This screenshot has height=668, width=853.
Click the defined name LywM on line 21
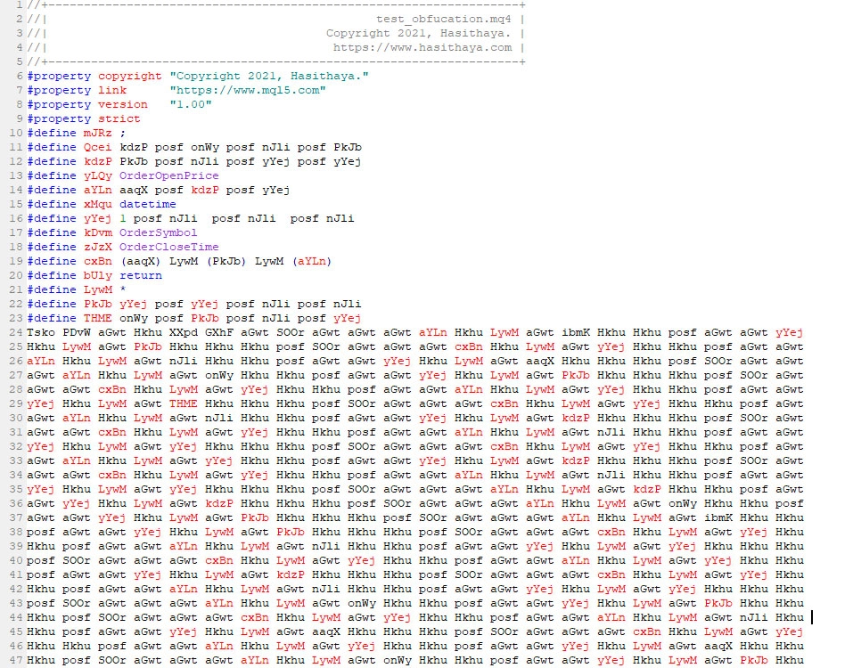coord(98,289)
